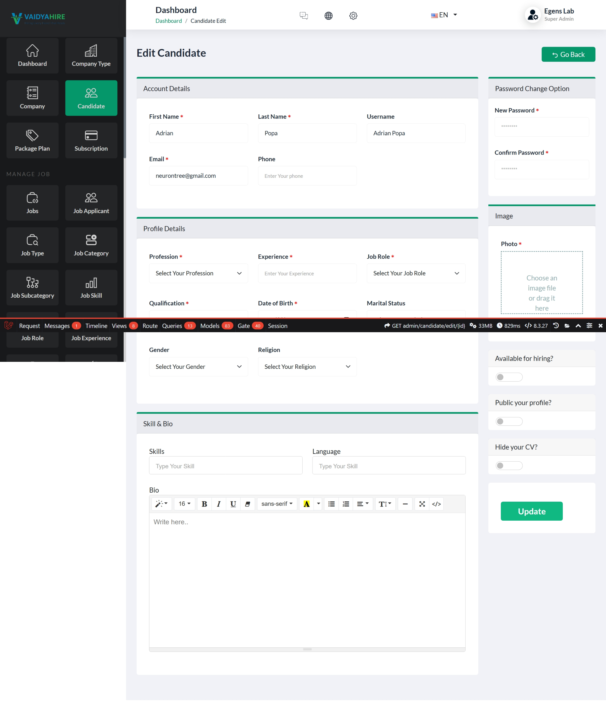Open the Select Your Gender dropdown
606x713 pixels.
point(198,367)
